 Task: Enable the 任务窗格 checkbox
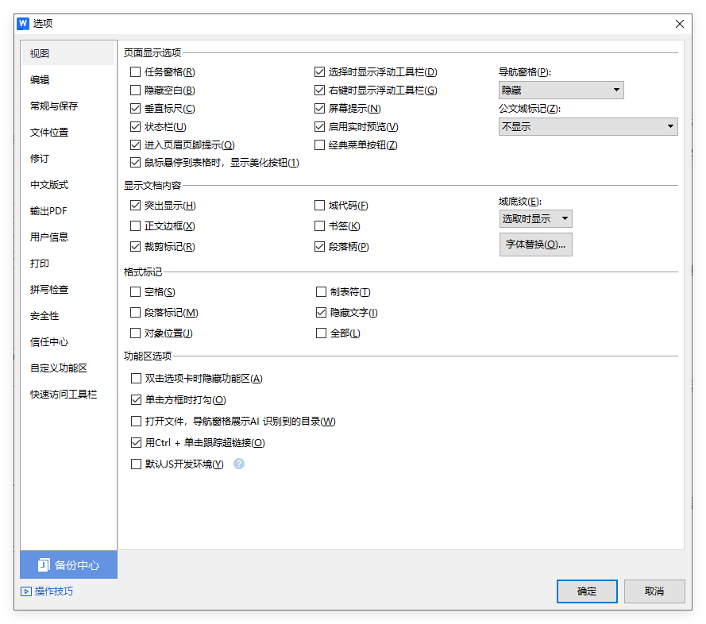pos(137,71)
